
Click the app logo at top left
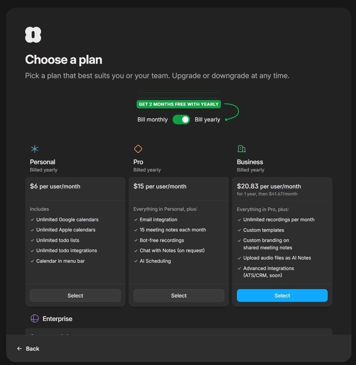click(33, 35)
